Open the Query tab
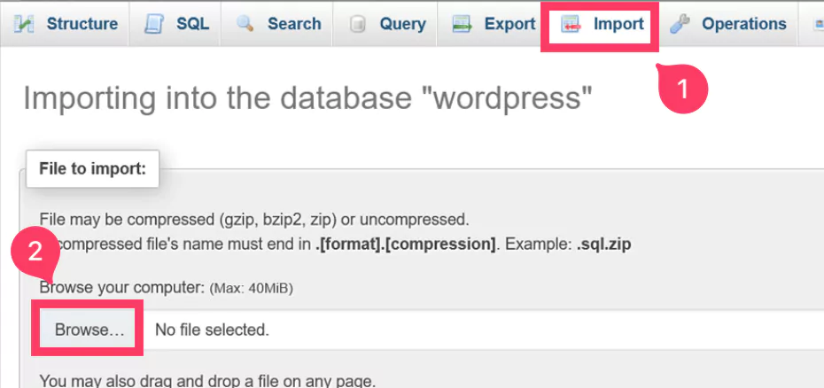 tap(385, 24)
